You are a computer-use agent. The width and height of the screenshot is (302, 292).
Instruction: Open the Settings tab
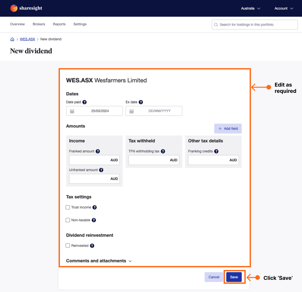pyautogui.click(x=80, y=24)
